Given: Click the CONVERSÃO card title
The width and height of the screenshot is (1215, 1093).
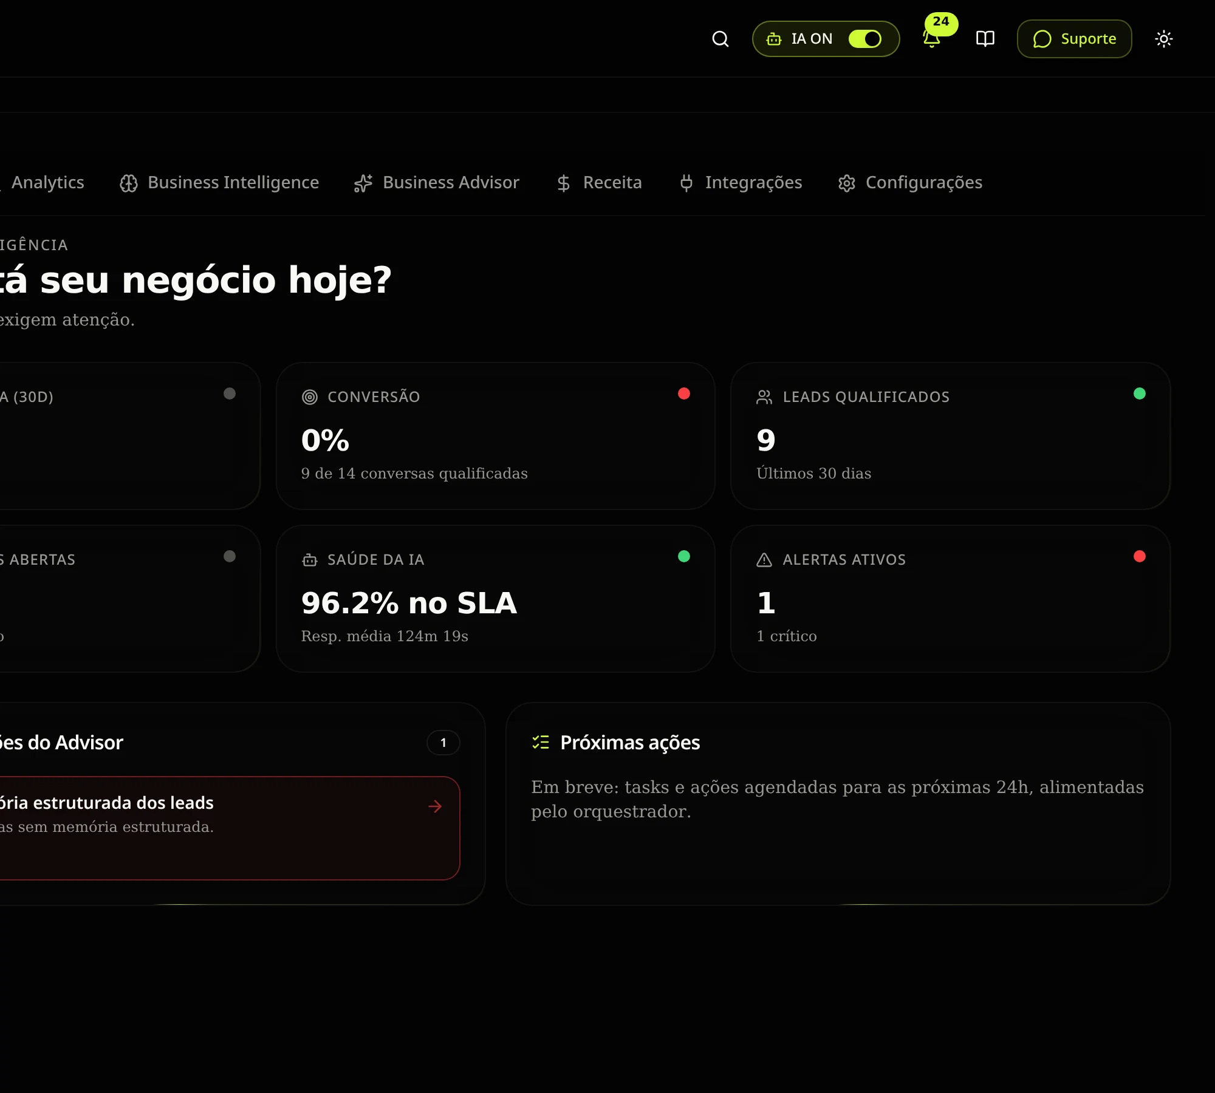Looking at the screenshot, I should pyautogui.click(x=374, y=397).
